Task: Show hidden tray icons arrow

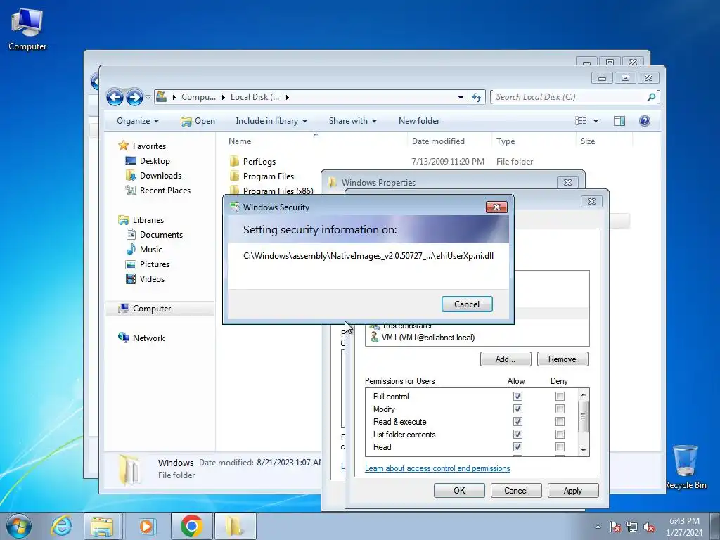Action: [598, 527]
